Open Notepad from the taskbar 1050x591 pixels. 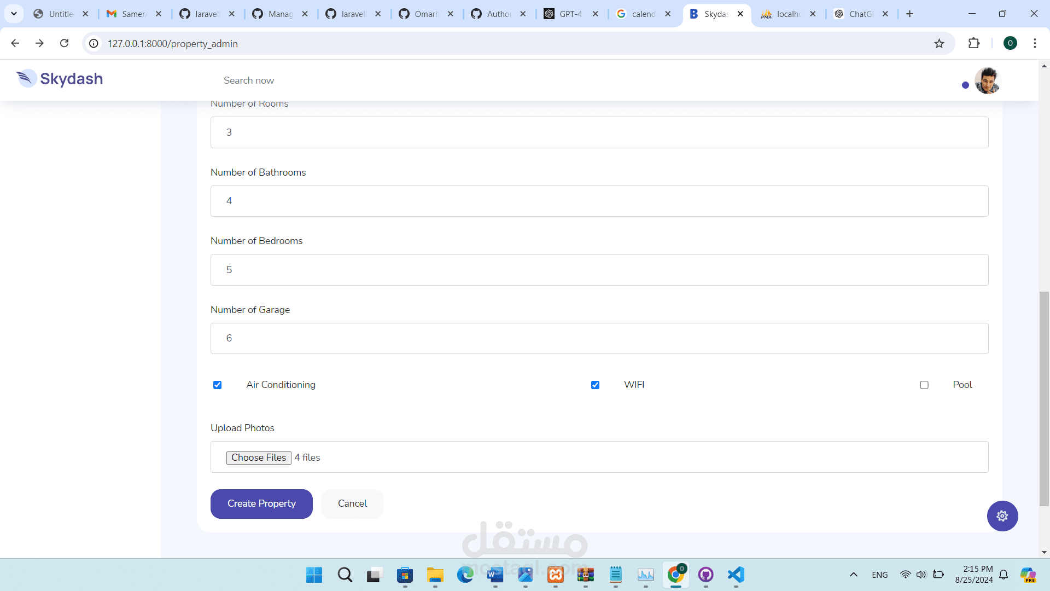coord(616,575)
